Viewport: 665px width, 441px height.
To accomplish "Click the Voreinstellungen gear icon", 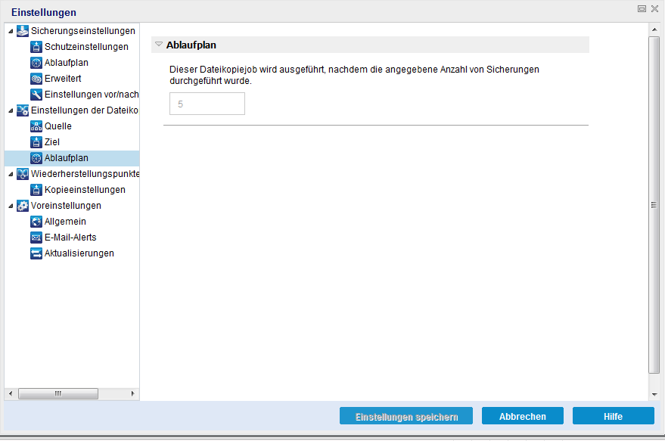I will (x=23, y=206).
